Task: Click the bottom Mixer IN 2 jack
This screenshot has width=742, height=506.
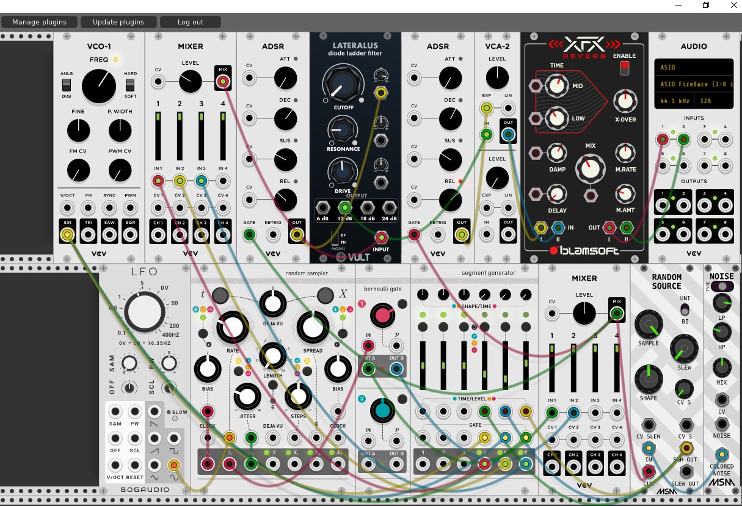Action: [x=573, y=413]
